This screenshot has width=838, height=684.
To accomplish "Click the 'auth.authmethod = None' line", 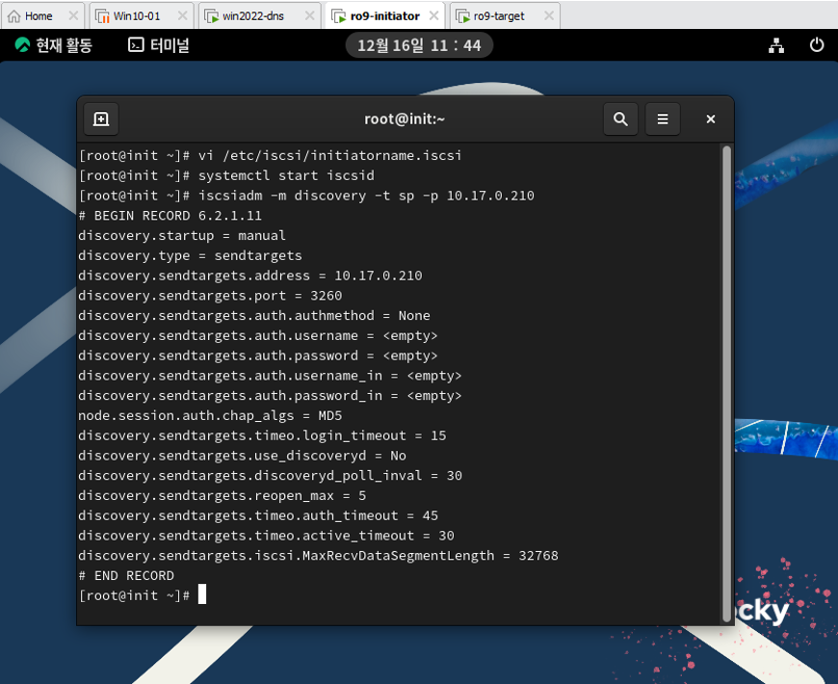I will [x=254, y=316].
